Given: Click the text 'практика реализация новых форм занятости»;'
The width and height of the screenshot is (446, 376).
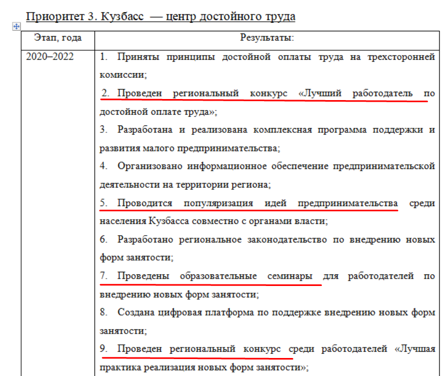Looking at the screenshot, I should [204, 368].
